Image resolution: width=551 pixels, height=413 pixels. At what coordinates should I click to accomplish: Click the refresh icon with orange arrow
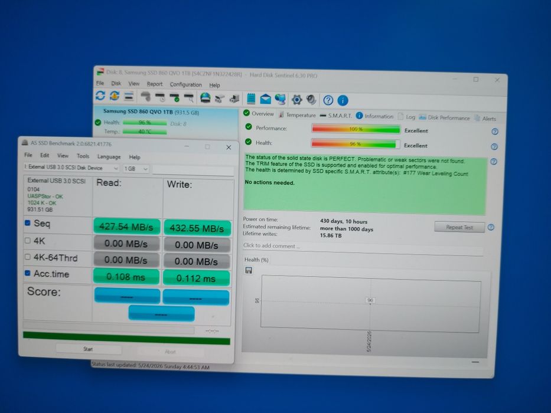[115, 96]
